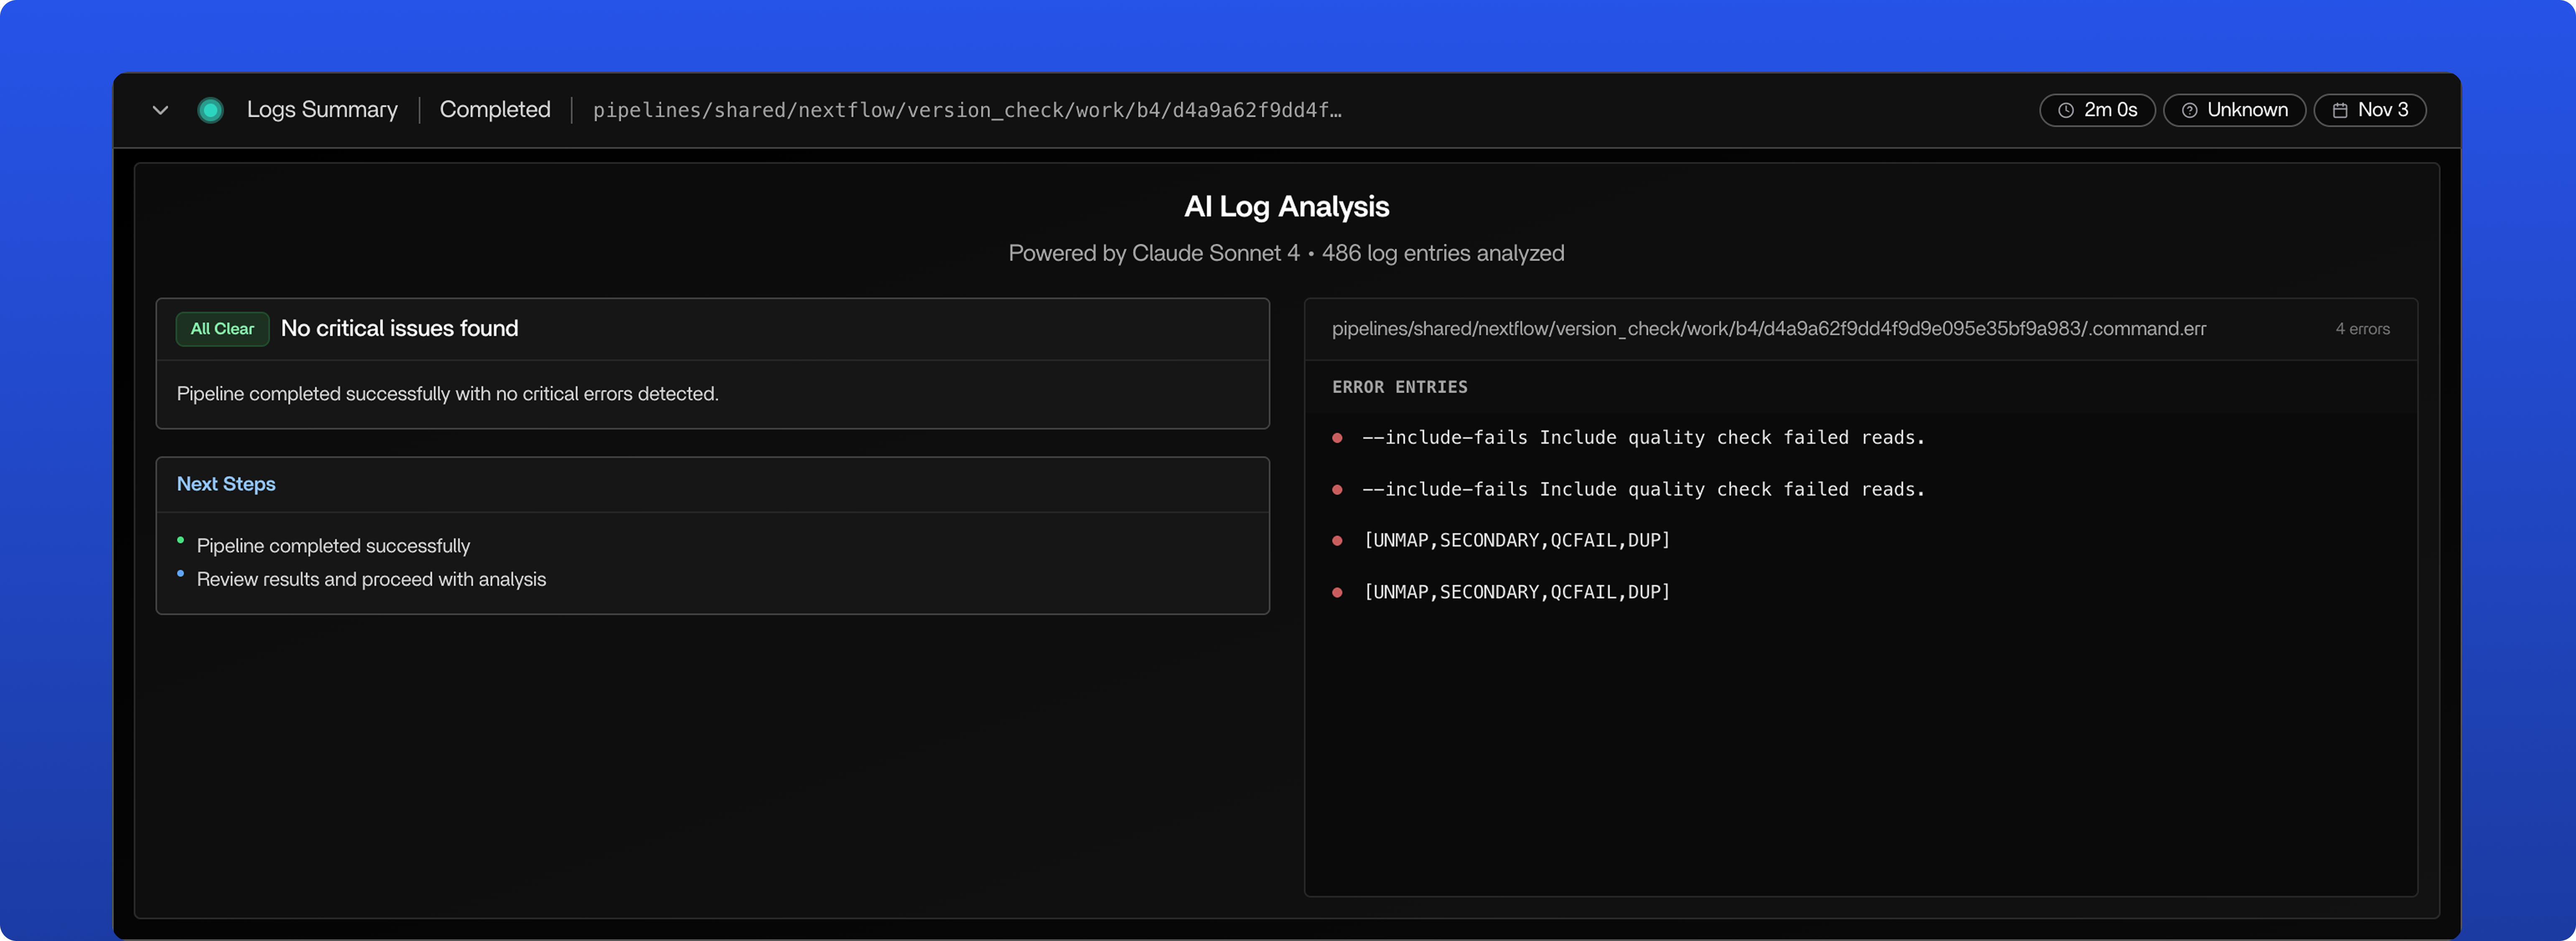Toggle the All Clear status badge
The height and width of the screenshot is (941, 2576).
tap(222, 328)
